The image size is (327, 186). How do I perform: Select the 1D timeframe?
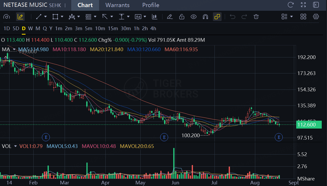[7, 28]
